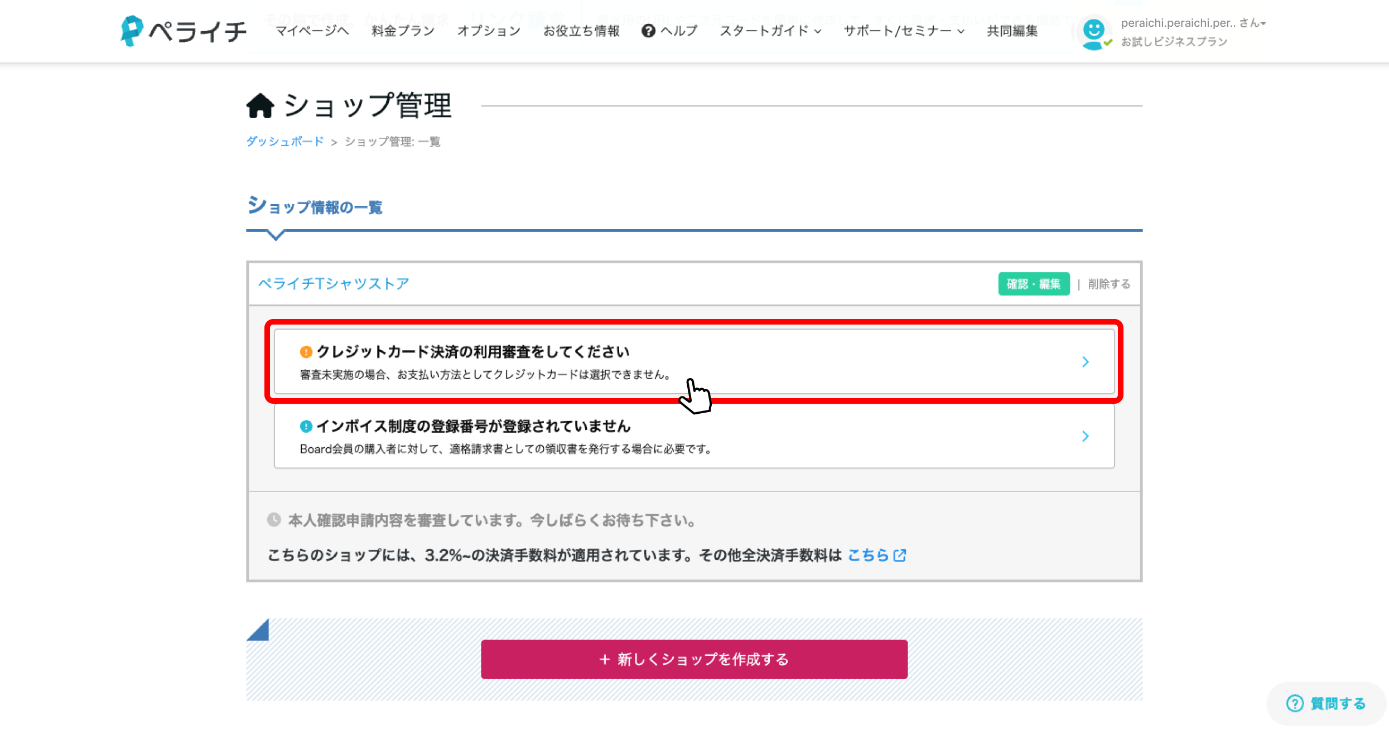Click the orange warning icon for credit card review
The width and height of the screenshot is (1389, 735).
pyautogui.click(x=306, y=352)
